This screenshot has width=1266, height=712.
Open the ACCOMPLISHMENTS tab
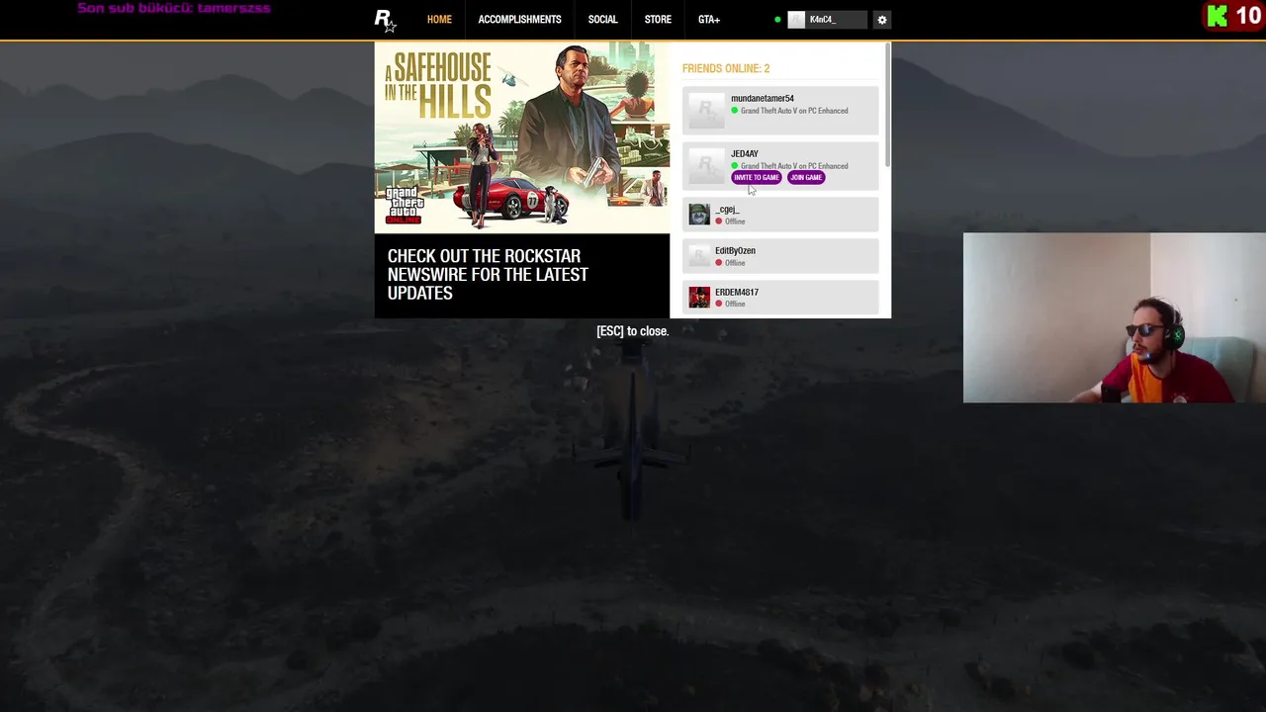pos(519,20)
